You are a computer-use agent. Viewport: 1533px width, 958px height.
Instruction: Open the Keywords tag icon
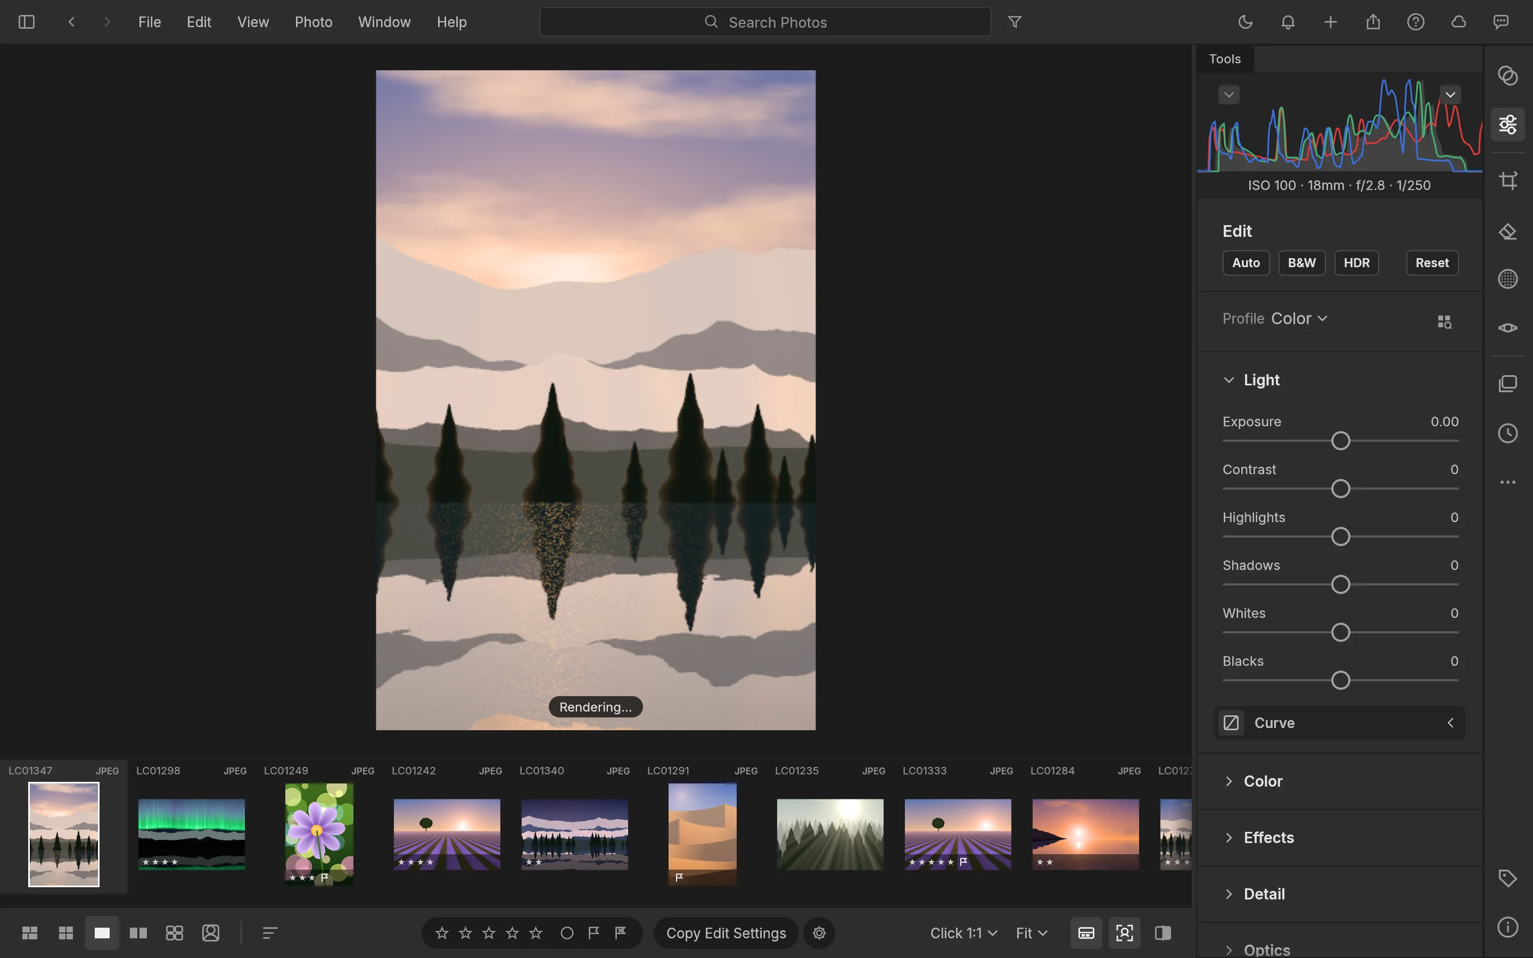coord(1507,878)
